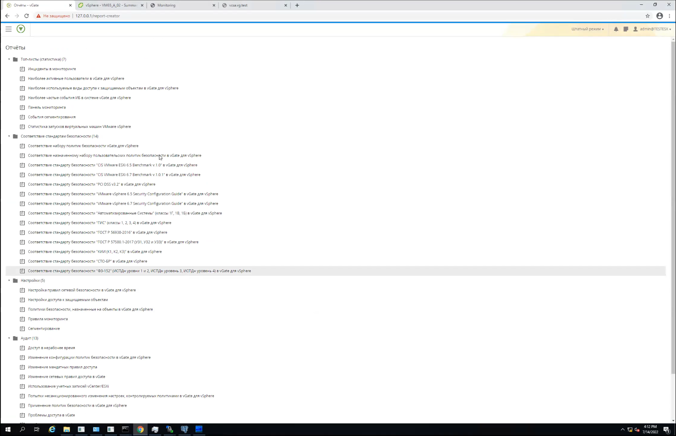Viewport: 676px width, 436px height.
Task: Open the Штатный режим mode dropdown
Action: (587, 29)
